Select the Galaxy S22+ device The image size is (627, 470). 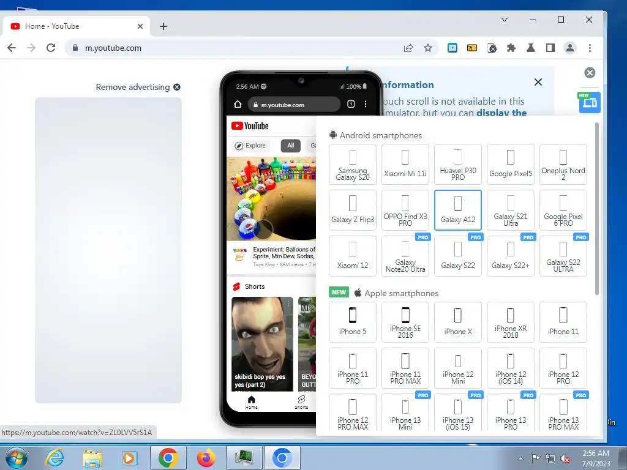pos(511,256)
